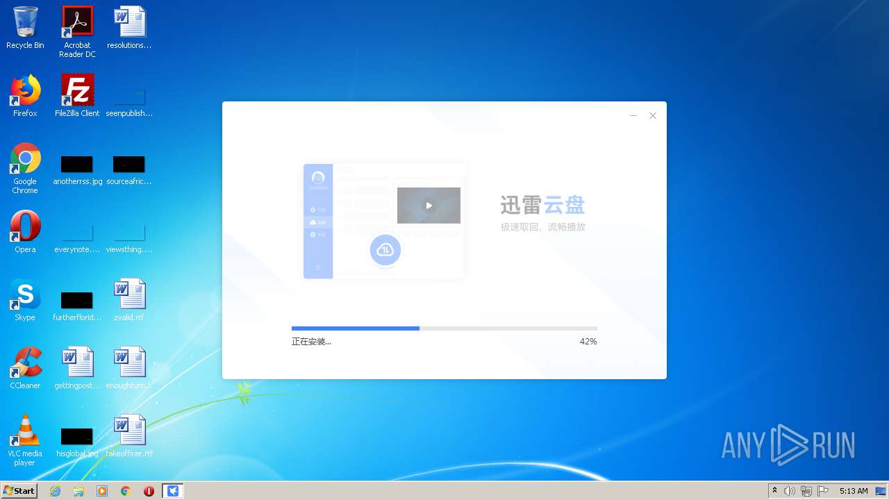
Task: Switch to Xunlei installer taskbar item
Action: point(173,491)
